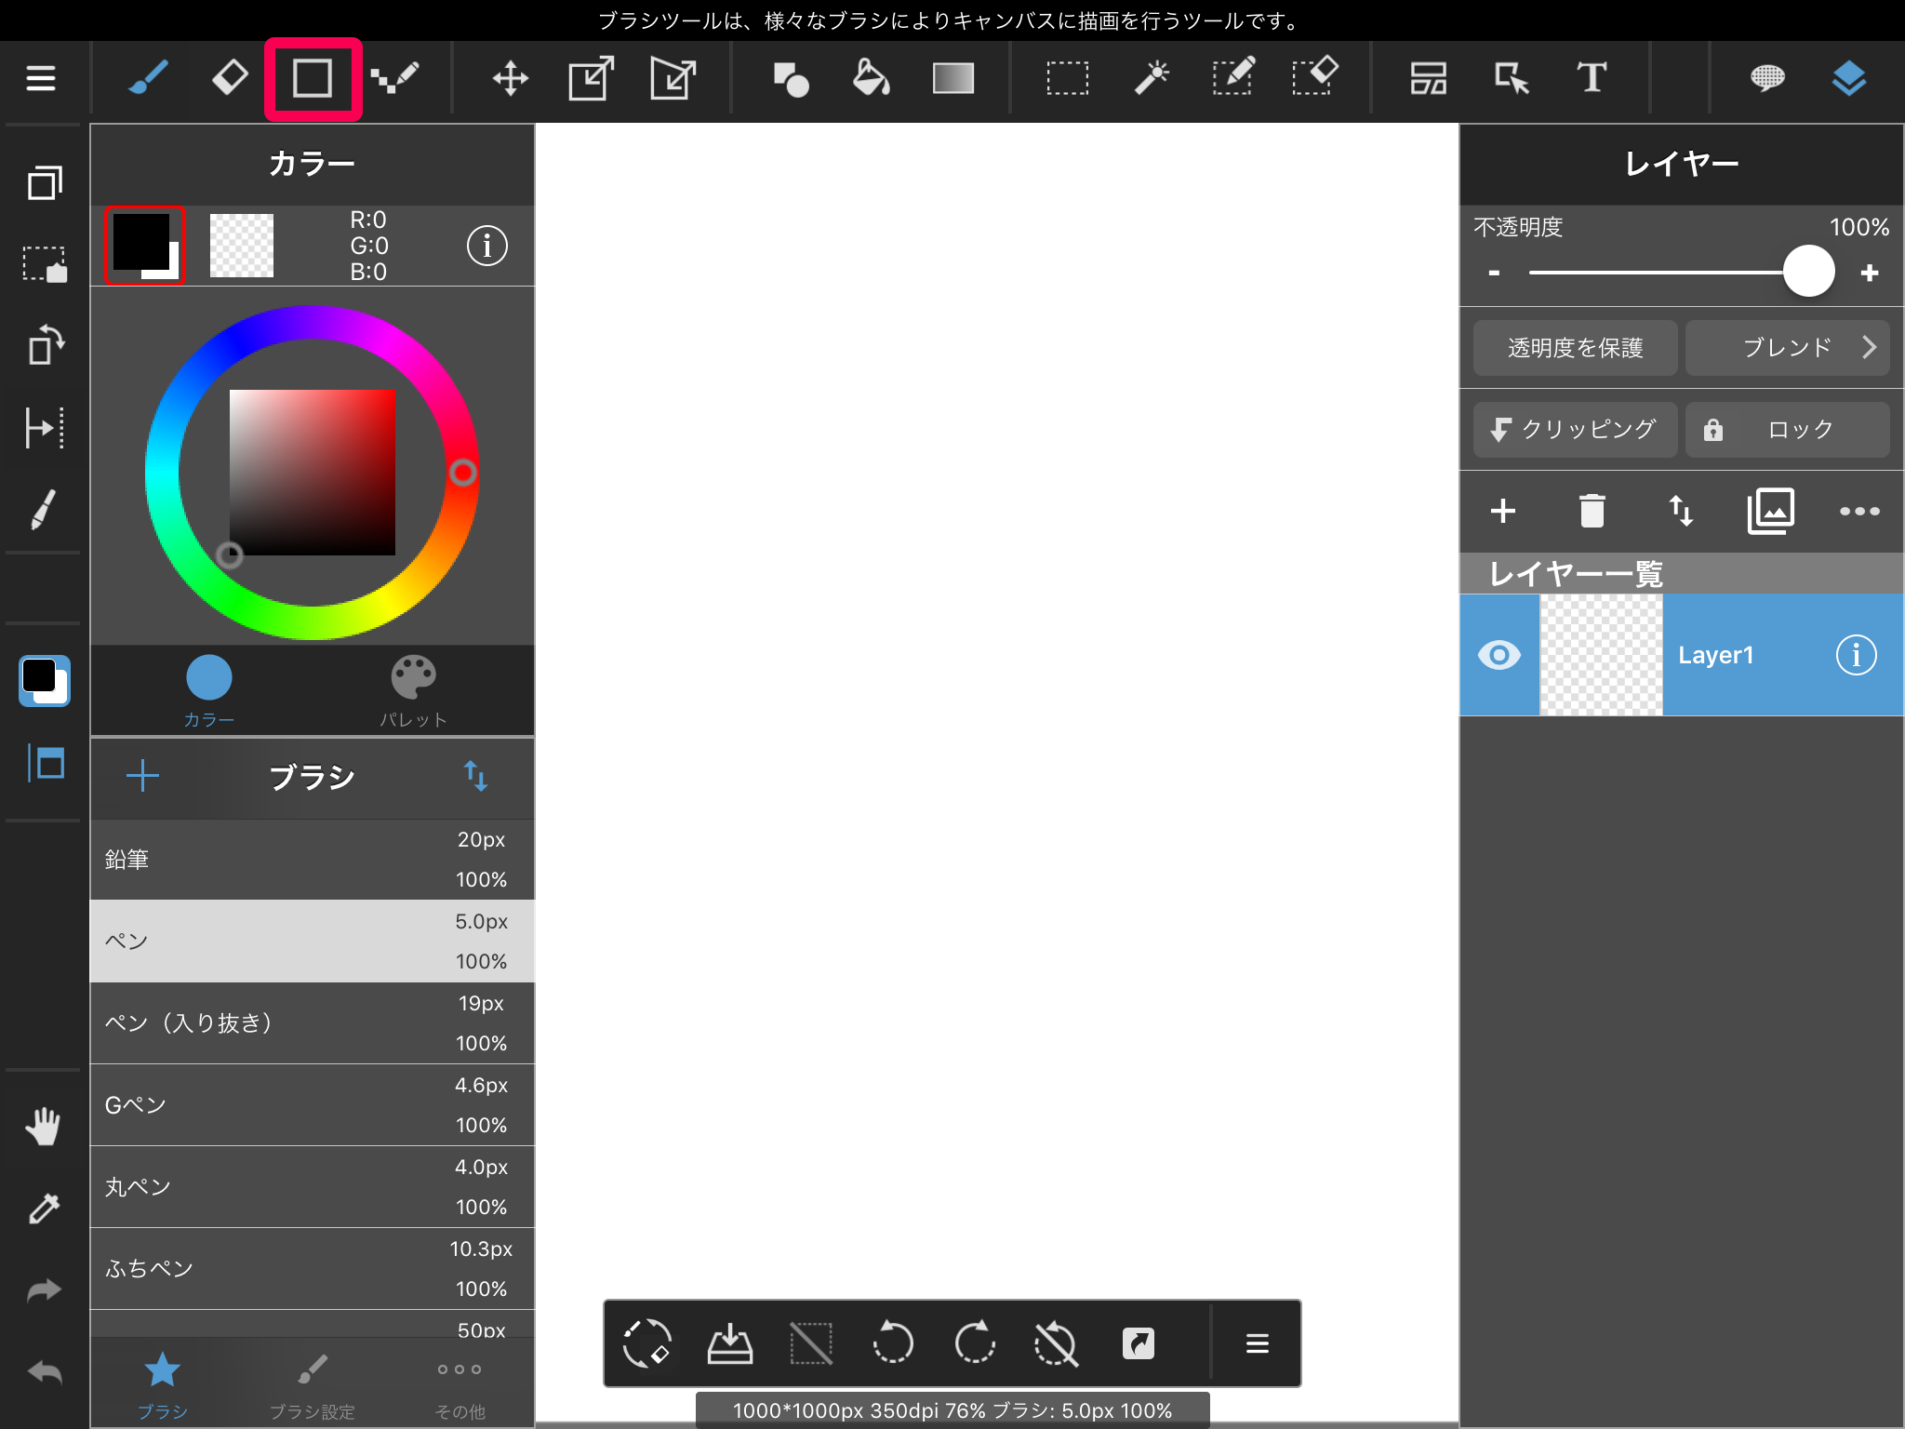The width and height of the screenshot is (1905, 1429).
Task: Select the rectangular Selection tool
Action: pyautogui.click(x=1068, y=78)
